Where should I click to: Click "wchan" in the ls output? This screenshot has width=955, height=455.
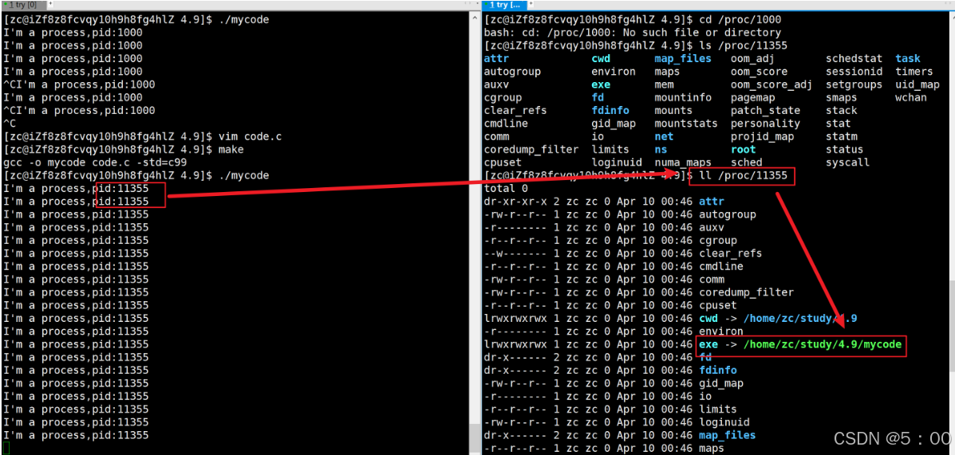coord(911,97)
